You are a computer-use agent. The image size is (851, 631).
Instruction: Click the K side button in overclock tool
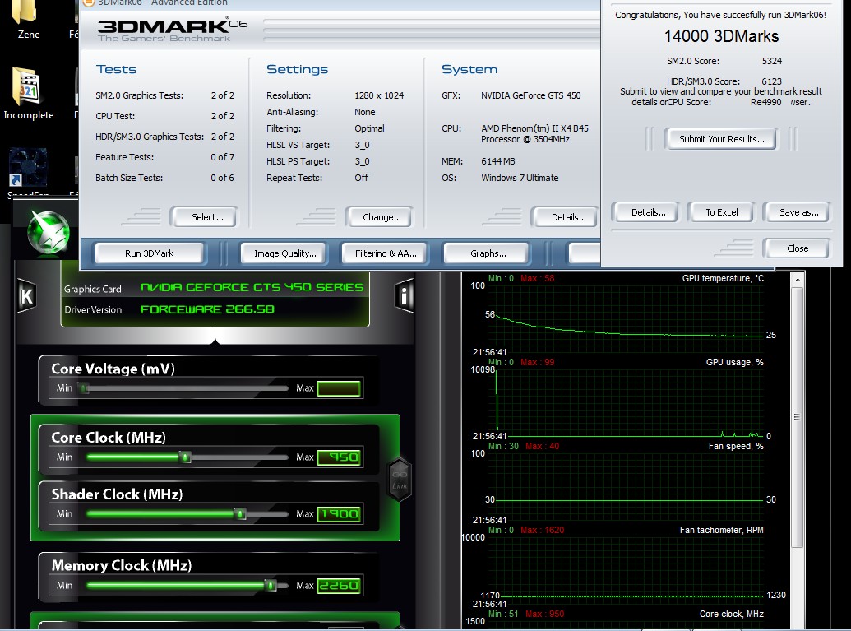[26, 296]
